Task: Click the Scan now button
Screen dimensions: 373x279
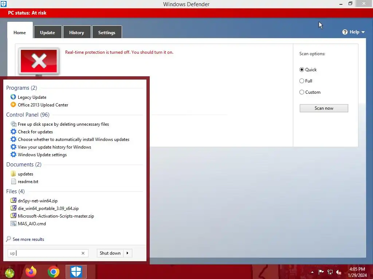Action: pyautogui.click(x=324, y=108)
